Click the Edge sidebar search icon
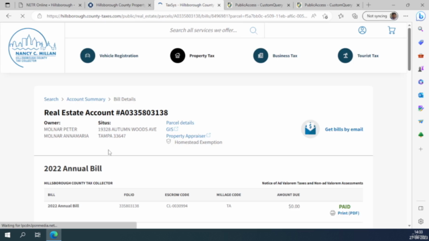429x241 pixels. tap(420, 29)
